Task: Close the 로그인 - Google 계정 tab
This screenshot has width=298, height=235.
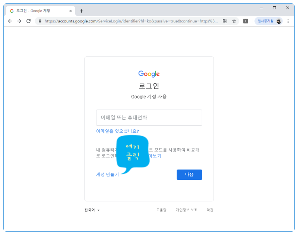Action: click(70, 11)
